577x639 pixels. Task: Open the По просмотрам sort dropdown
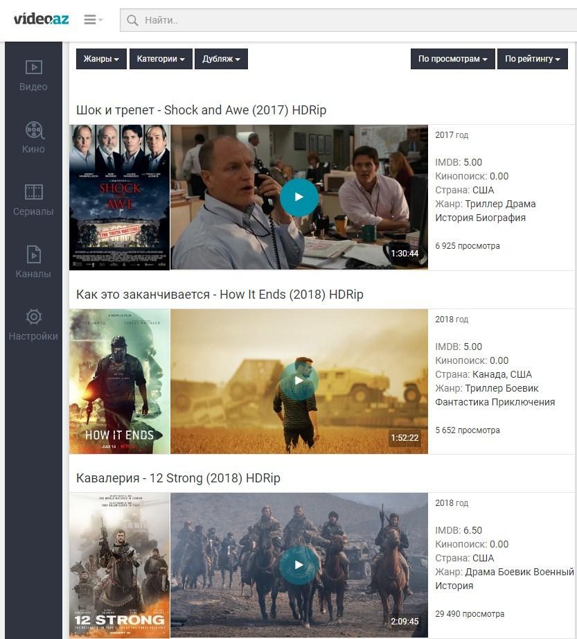tap(453, 59)
